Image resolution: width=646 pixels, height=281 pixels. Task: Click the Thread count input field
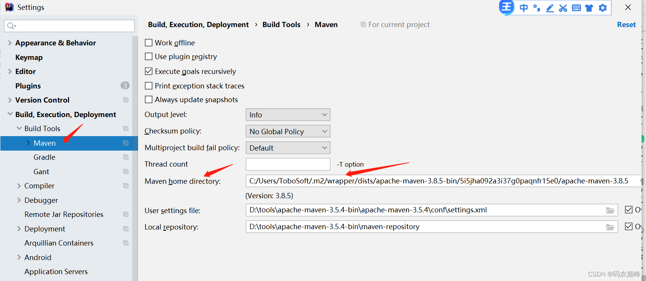(x=288, y=164)
